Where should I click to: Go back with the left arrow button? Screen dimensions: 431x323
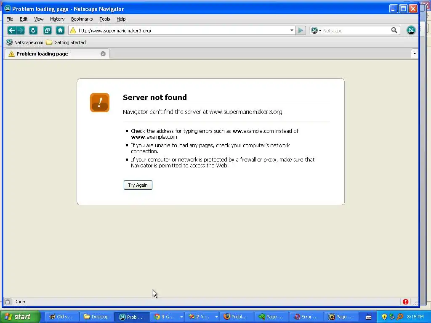(x=11, y=30)
